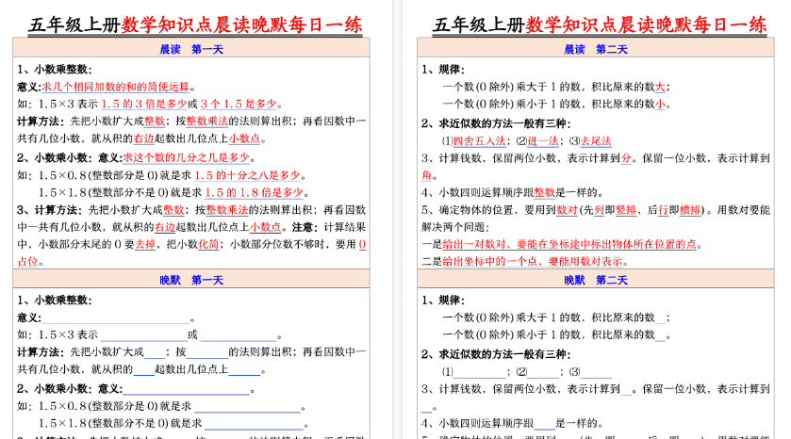Select the 晨读 第一天 section header
Viewport: 791px width, 439px height.
(191, 49)
